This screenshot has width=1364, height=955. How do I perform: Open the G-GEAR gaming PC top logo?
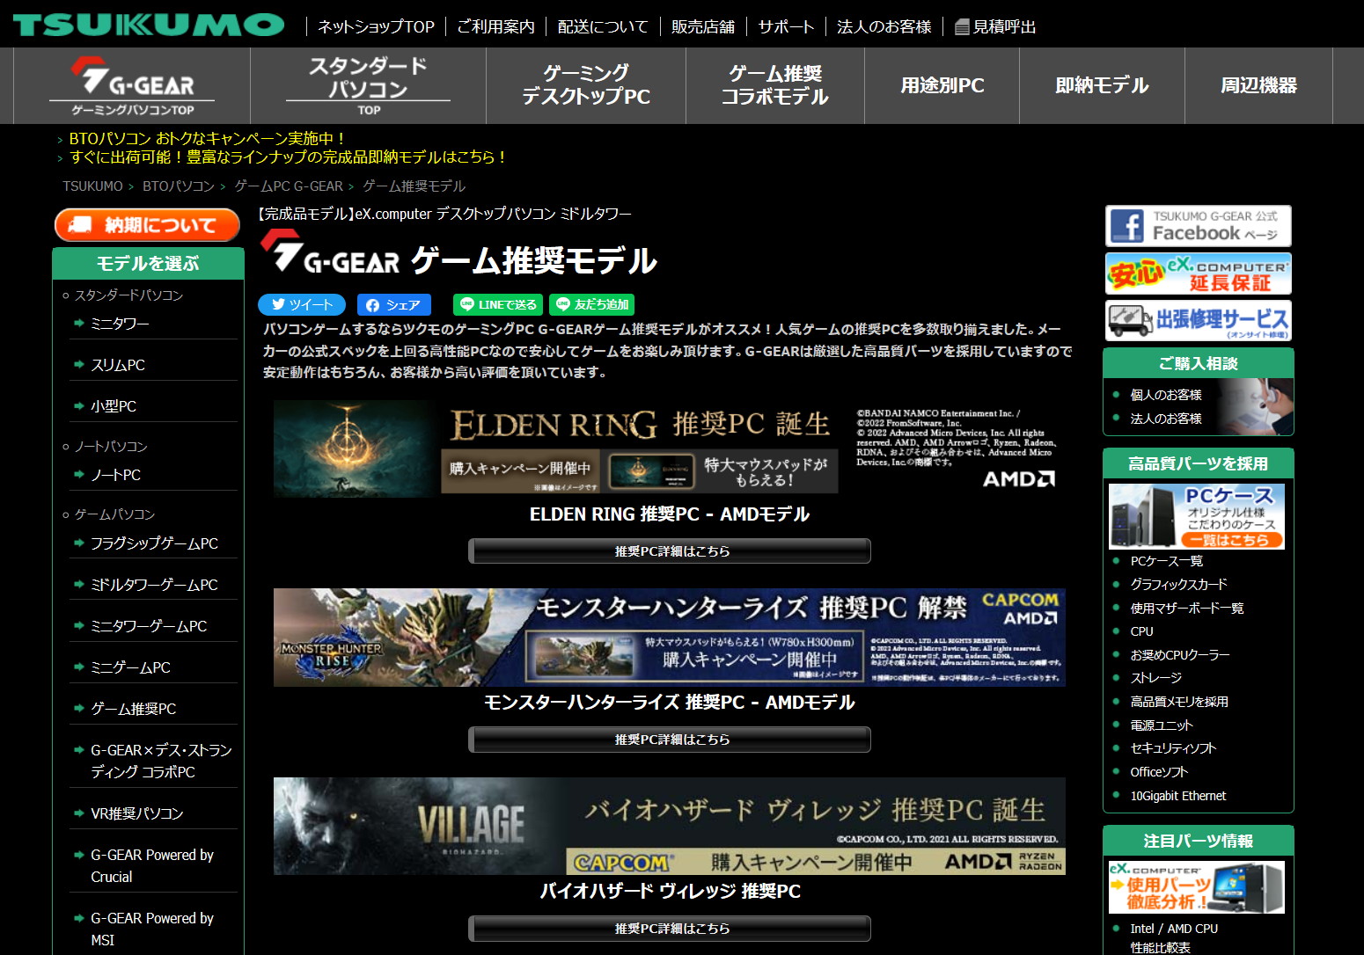tap(133, 86)
